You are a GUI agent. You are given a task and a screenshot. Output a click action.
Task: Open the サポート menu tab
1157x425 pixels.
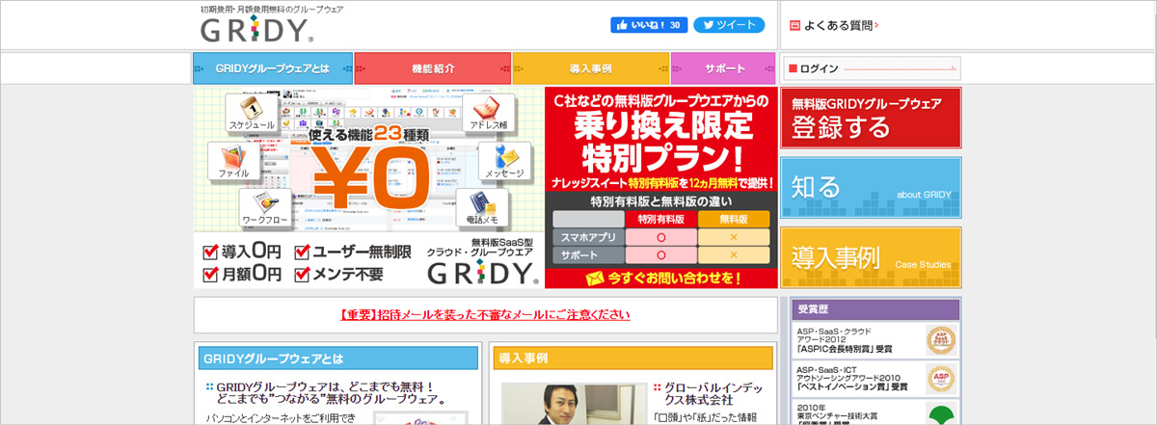point(724,68)
